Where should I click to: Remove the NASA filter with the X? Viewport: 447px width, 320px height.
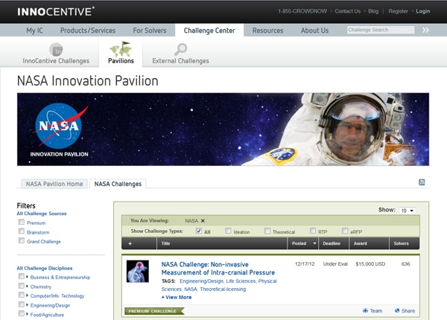[203, 221]
